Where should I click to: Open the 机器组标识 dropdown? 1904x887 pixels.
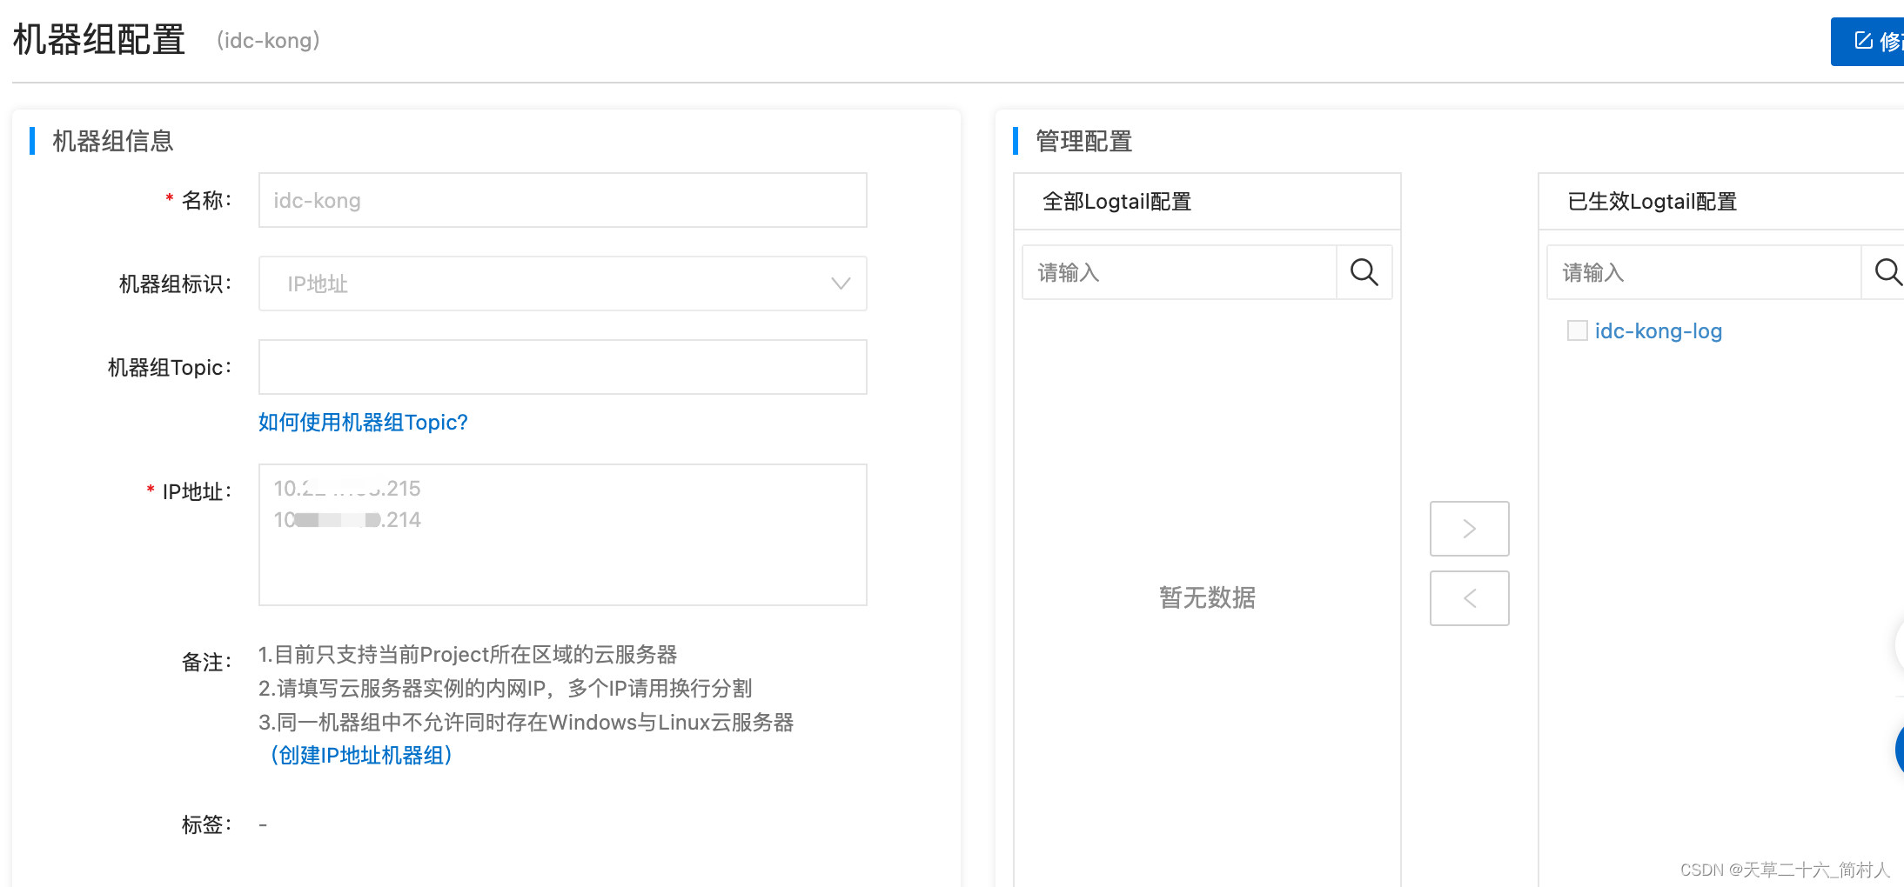[x=562, y=283]
